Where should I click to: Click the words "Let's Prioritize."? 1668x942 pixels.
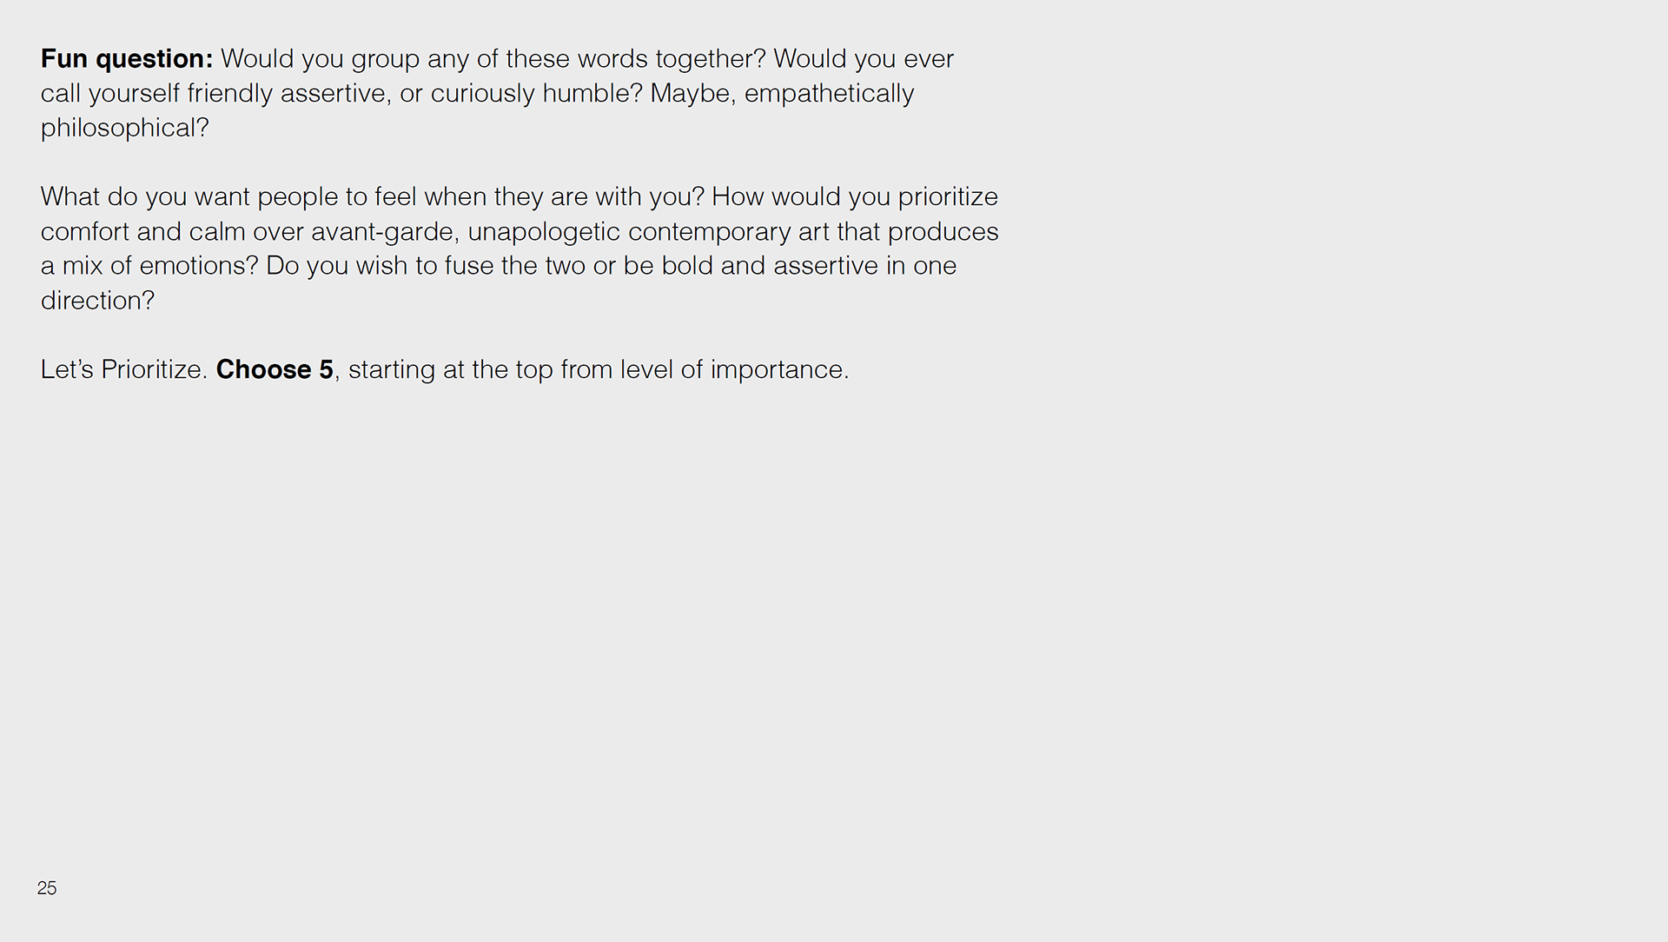[x=123, y=370]
